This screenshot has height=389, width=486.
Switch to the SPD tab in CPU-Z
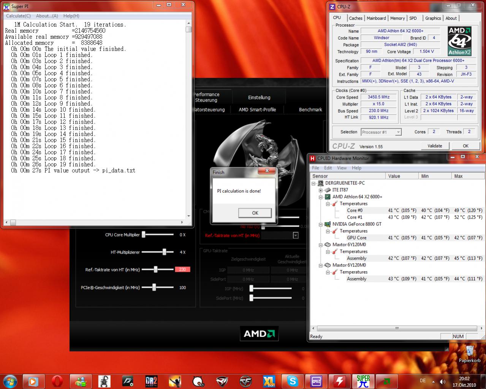pos(413,18)
